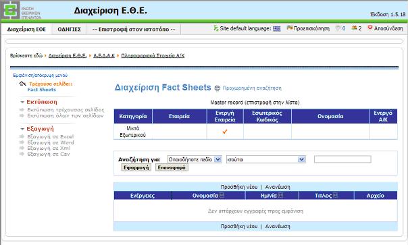408x245 pixels.
Task: Export the list via Εξαγωγή σε Word
Action: (x=51, y=142)
